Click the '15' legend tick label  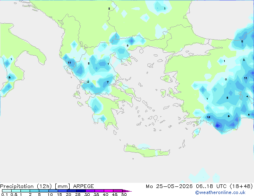point(59,194)
